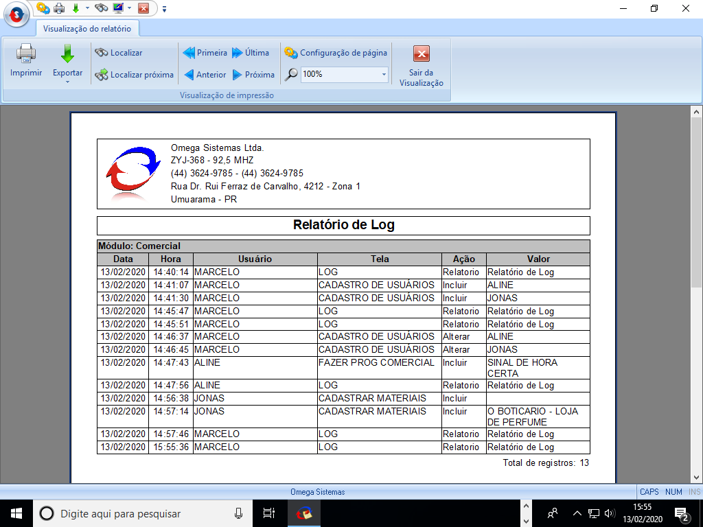The height and width of the screenshot is (527, 703).
Task: Advance to Próxima page
Action: [253, 75]
